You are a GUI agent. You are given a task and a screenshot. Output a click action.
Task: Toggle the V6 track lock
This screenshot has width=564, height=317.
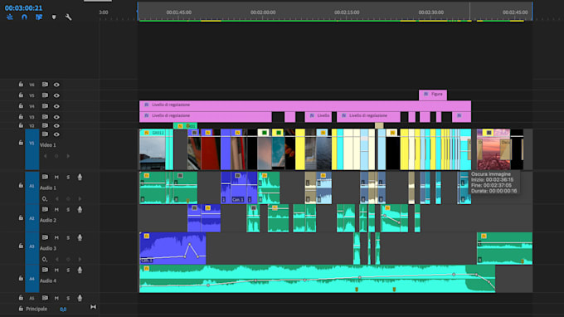pos(21,84)
